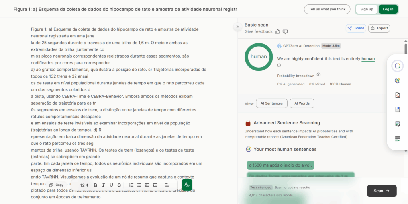
Task: Click the green spell check button
Action: (187, 185)
